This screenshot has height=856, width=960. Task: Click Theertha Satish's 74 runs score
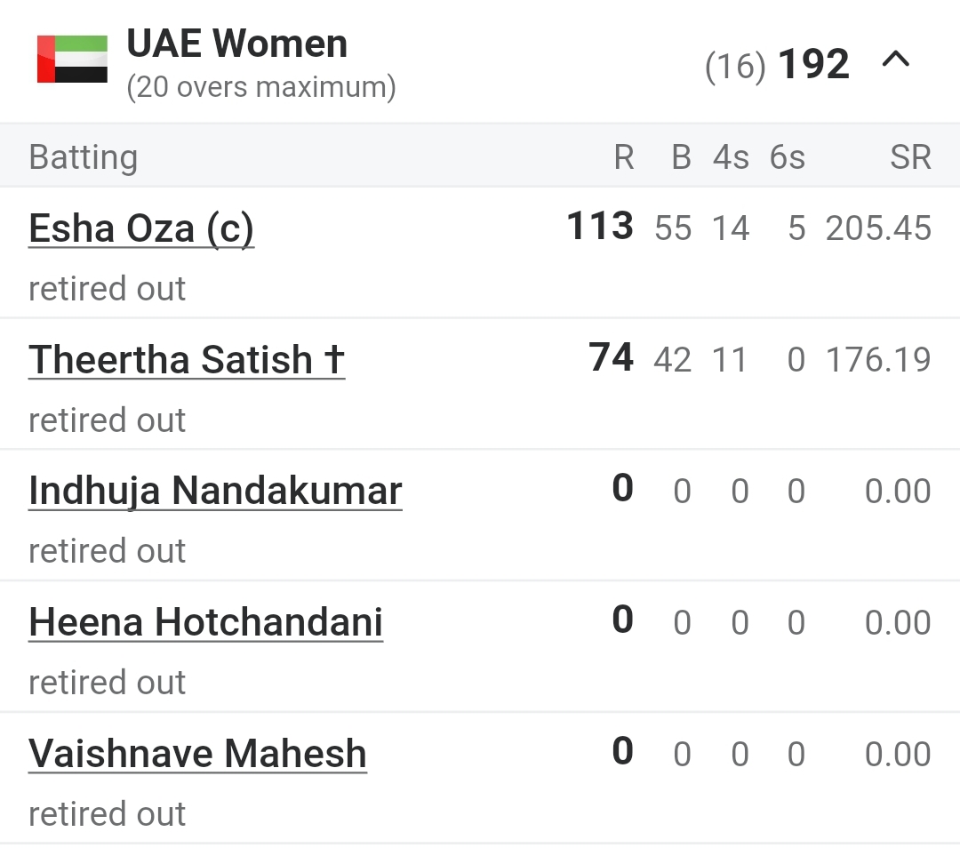611,357
